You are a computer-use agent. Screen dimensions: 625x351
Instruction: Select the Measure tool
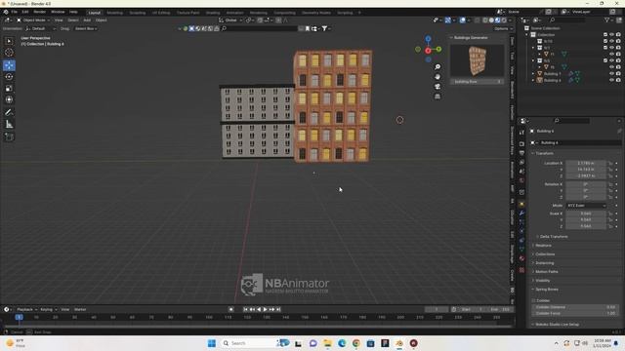[x=9, y=125]
